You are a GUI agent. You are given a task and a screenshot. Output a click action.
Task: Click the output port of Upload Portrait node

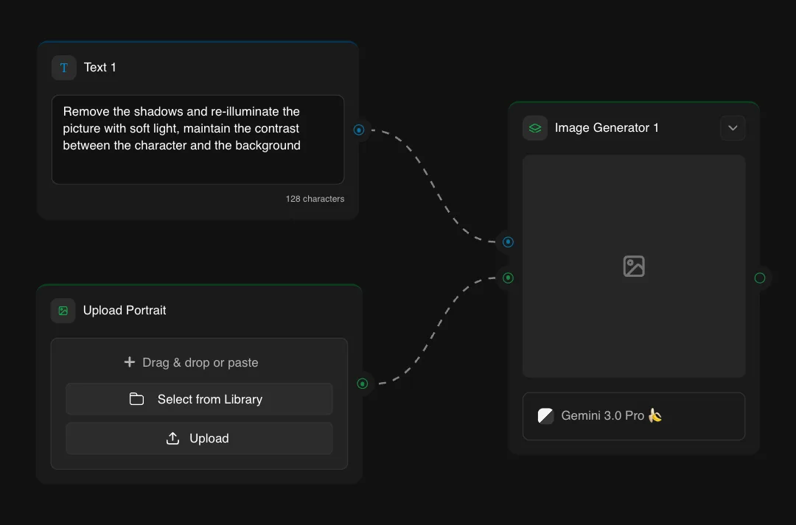(362, 384)
